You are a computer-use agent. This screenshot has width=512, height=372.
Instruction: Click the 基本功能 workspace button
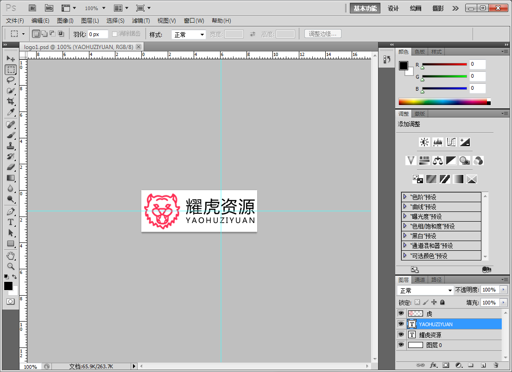coord(365,8)
